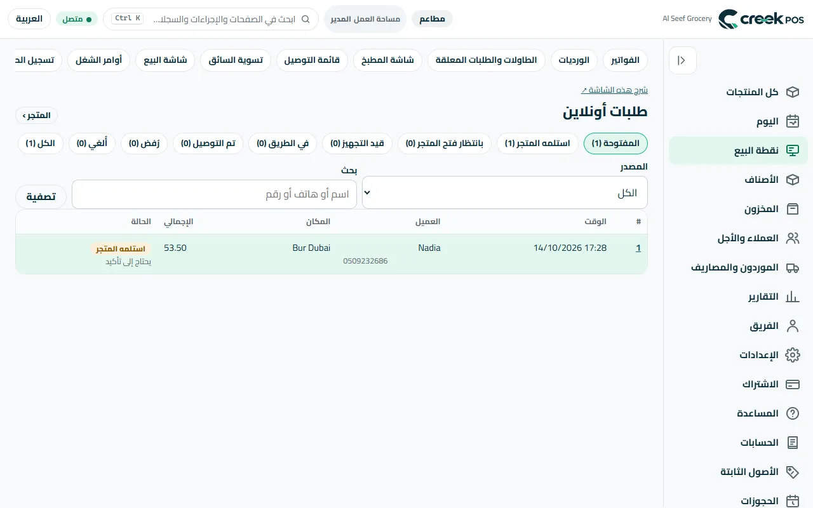Click the الإجمالي column header
Image resolution: width=813 pixels, height=508 pixels.
[178, 222]
